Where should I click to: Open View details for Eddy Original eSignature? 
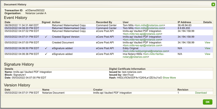207,48
